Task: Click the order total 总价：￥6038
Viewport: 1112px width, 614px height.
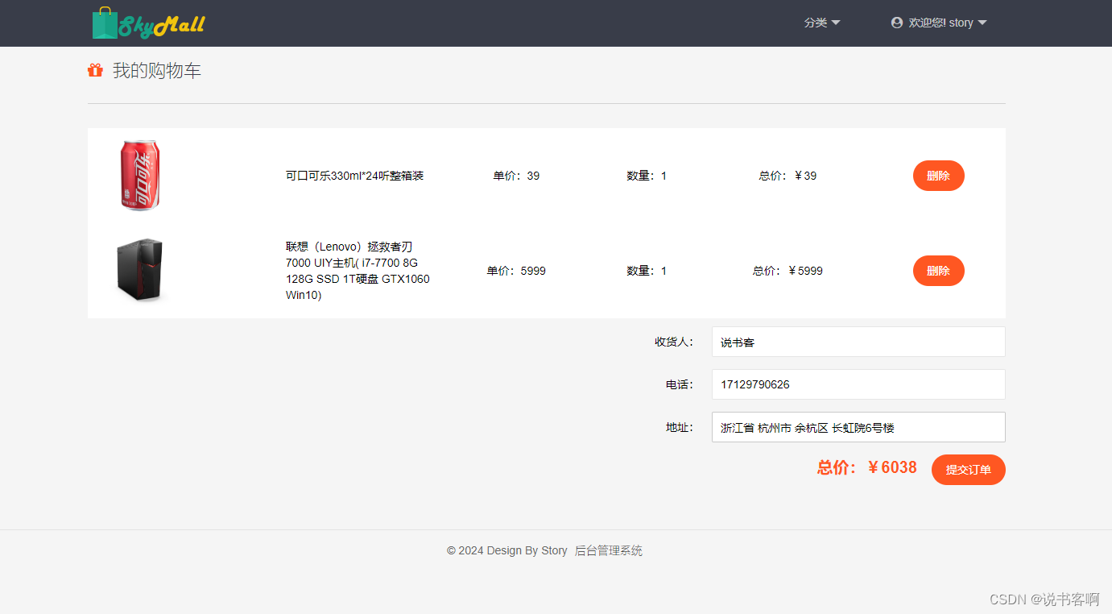Action: (x=866, y=467)
